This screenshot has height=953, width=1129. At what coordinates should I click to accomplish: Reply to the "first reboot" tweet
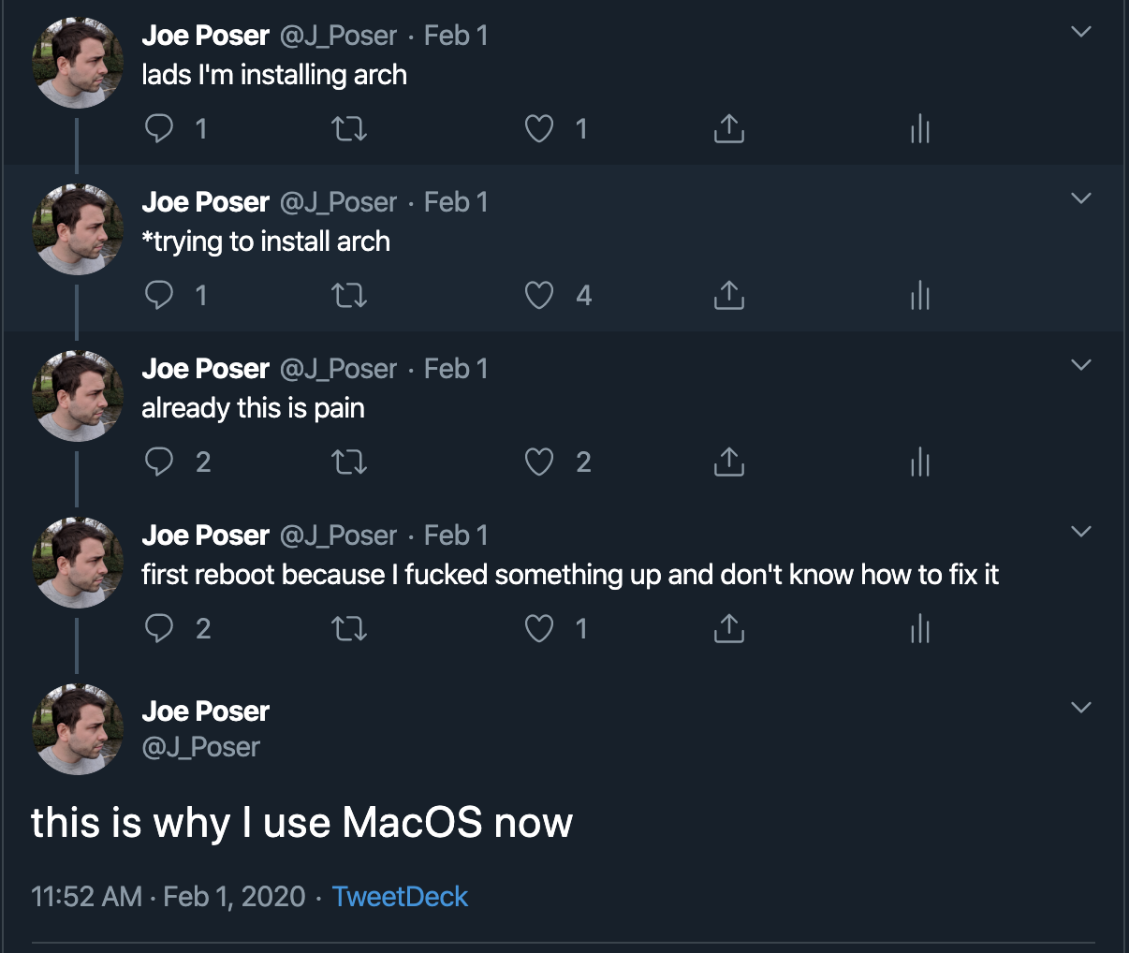[x=159, y=629]
